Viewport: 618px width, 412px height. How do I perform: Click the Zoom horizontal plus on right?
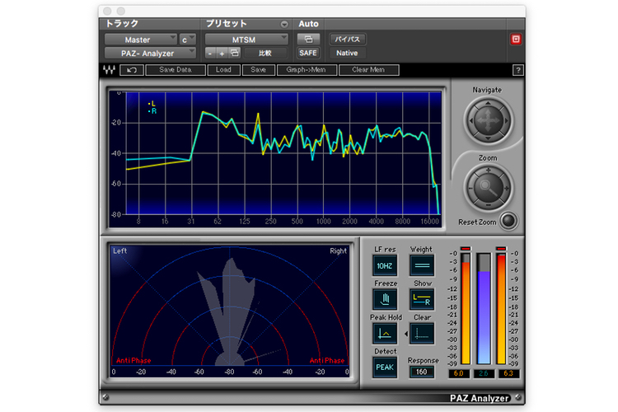(507, 188)
